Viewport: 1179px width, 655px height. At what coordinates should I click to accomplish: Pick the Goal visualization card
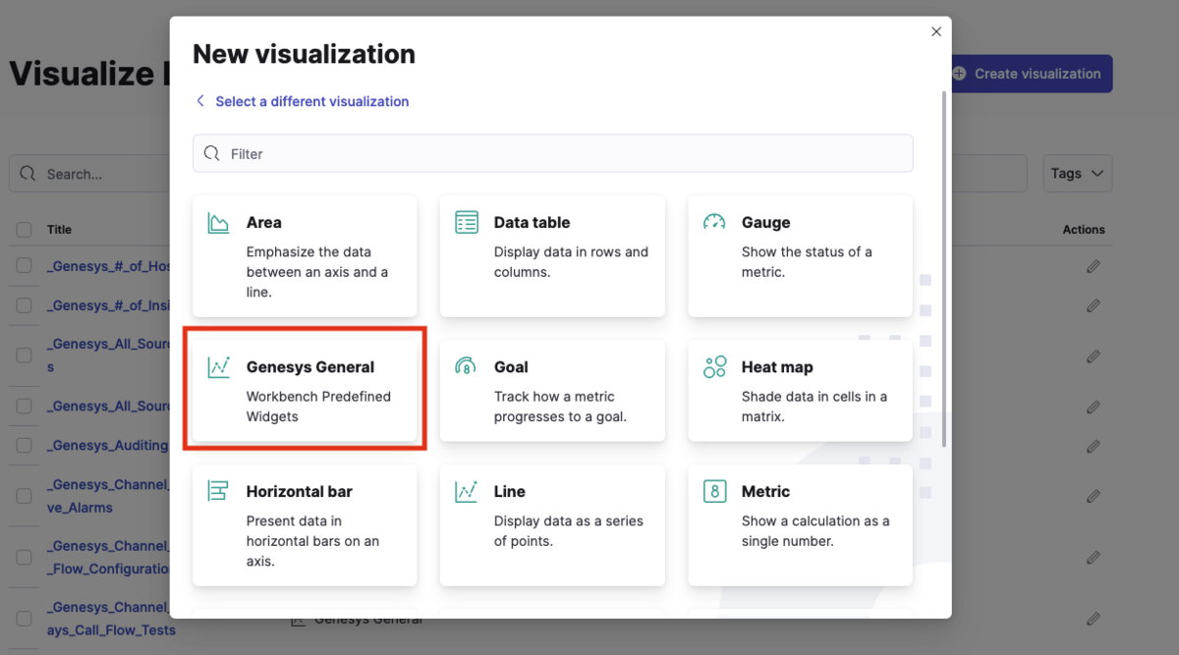pyautogui.click(x=552, y=390)
